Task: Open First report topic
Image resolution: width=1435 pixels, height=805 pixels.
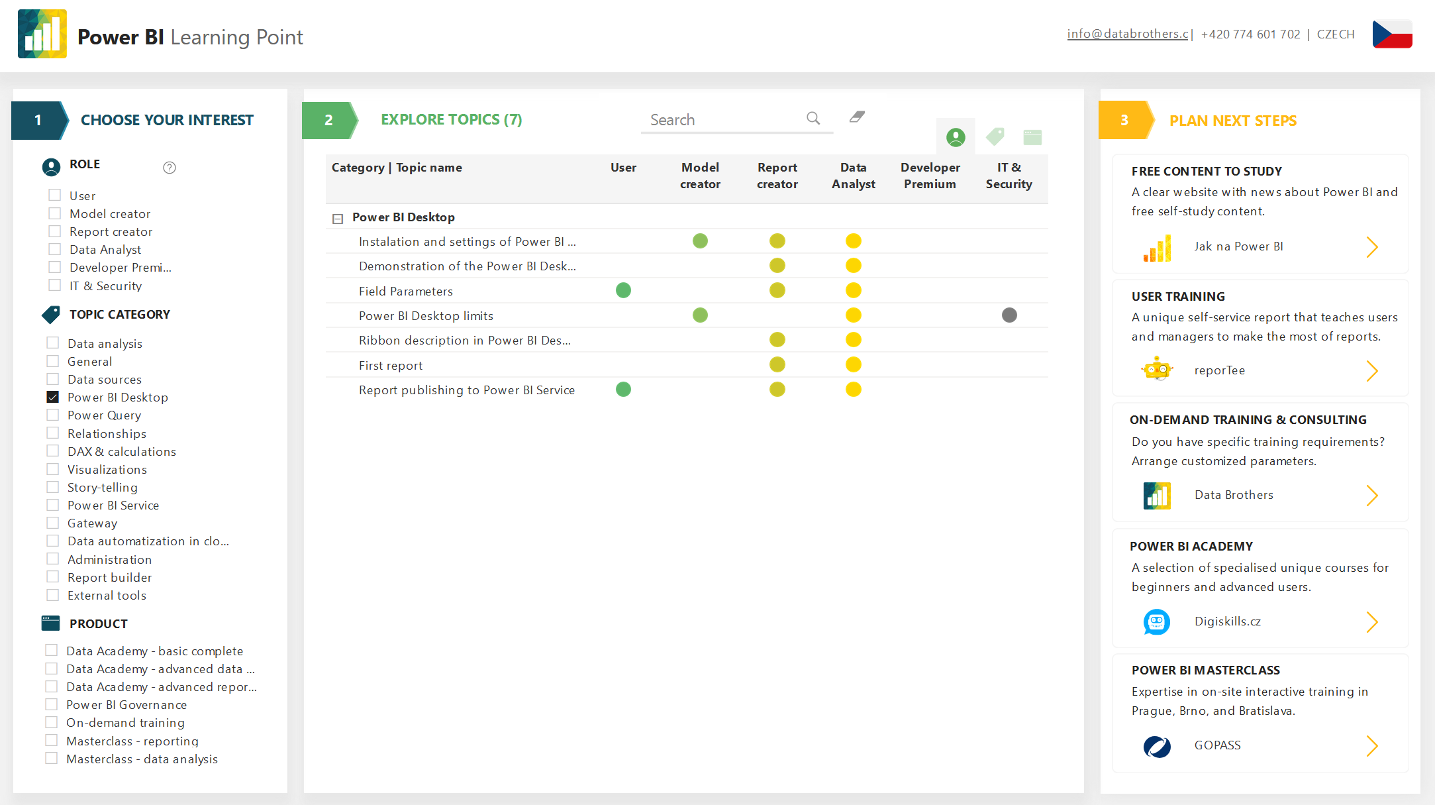Action: 391,366
